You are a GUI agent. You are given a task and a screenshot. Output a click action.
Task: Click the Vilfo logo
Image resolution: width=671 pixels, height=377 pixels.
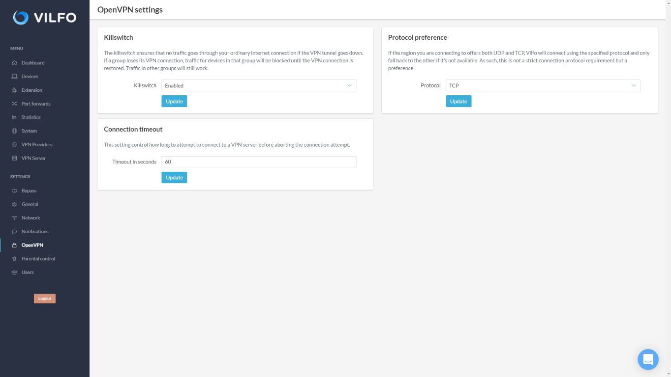click(x=45, y=18)
